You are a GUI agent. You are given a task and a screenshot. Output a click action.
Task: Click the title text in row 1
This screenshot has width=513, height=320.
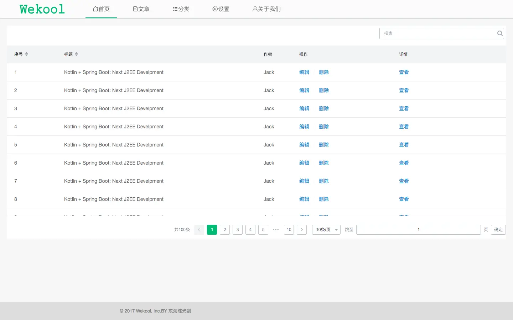(114, 72)
